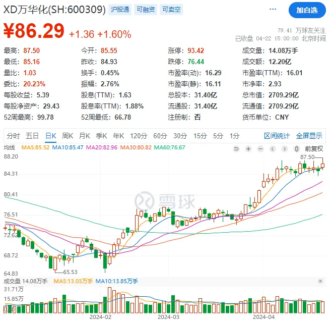Click the 最高 value 87.50

point(32,50)
